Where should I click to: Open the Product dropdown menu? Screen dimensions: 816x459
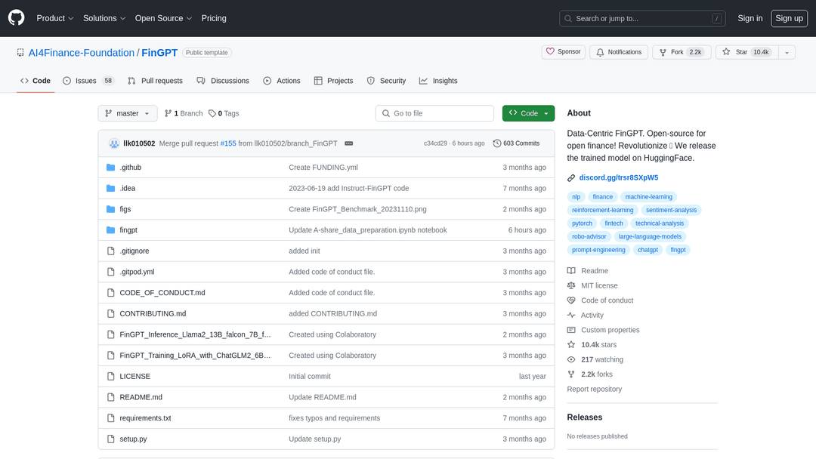(55, 18)
